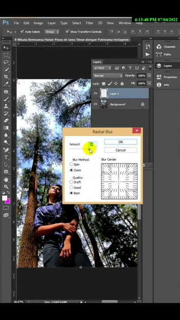Viewport: 180px width, 320px height.
Task: Hide Layer 1 with eye icon
Action: click(x=95, y=93)
